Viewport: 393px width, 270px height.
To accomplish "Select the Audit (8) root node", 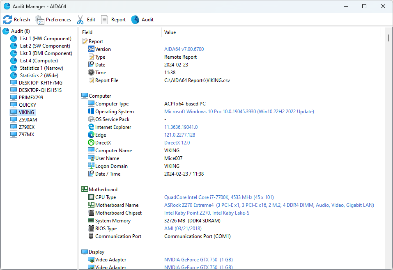I will tap(20, 31).
